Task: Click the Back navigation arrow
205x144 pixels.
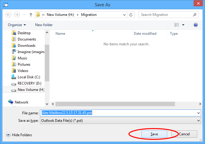Action: [x=8, y=15]
